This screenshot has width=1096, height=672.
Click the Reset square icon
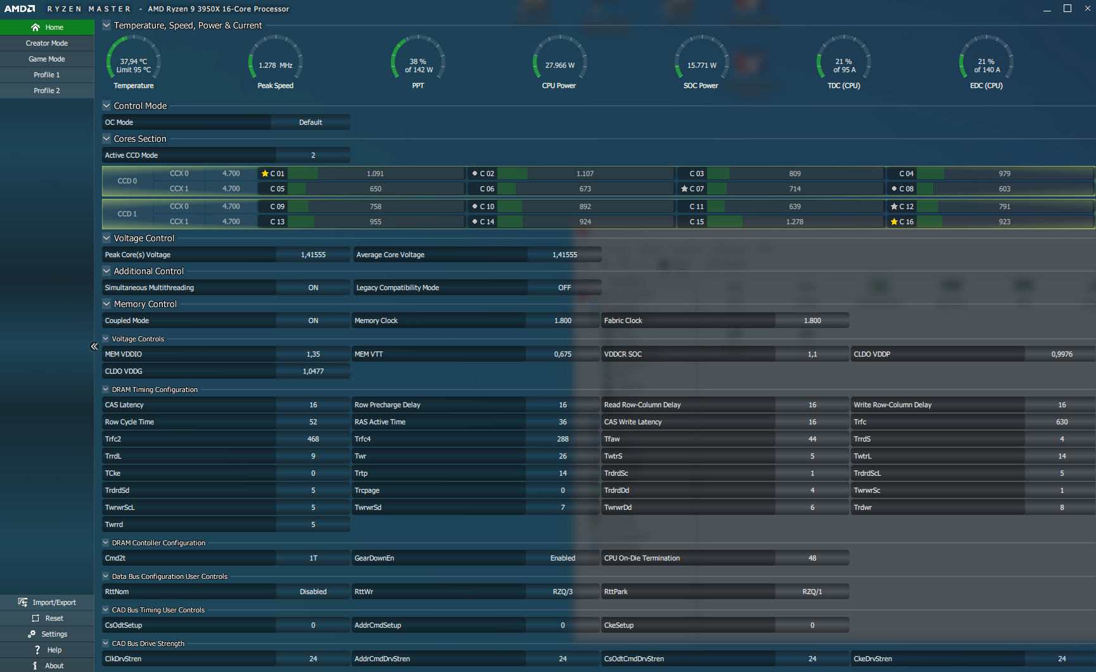click(35, 618)
